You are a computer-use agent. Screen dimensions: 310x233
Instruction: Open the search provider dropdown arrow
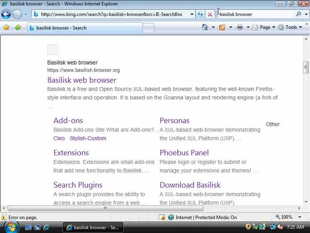click(306, 14)
